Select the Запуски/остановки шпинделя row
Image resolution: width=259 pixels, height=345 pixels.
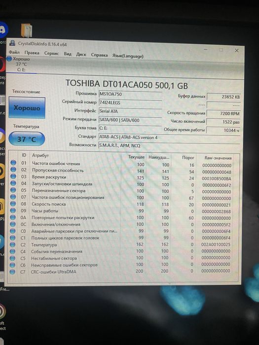123,184
